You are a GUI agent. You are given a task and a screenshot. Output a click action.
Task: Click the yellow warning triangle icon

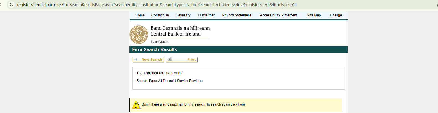click(x=136, y=105)
